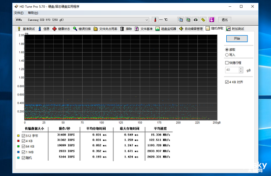The height and width of the screenshot is (176, 271).
Task: Uncheck the 4 KB transfer size checkbox
Action: click(x=23, y=141)
